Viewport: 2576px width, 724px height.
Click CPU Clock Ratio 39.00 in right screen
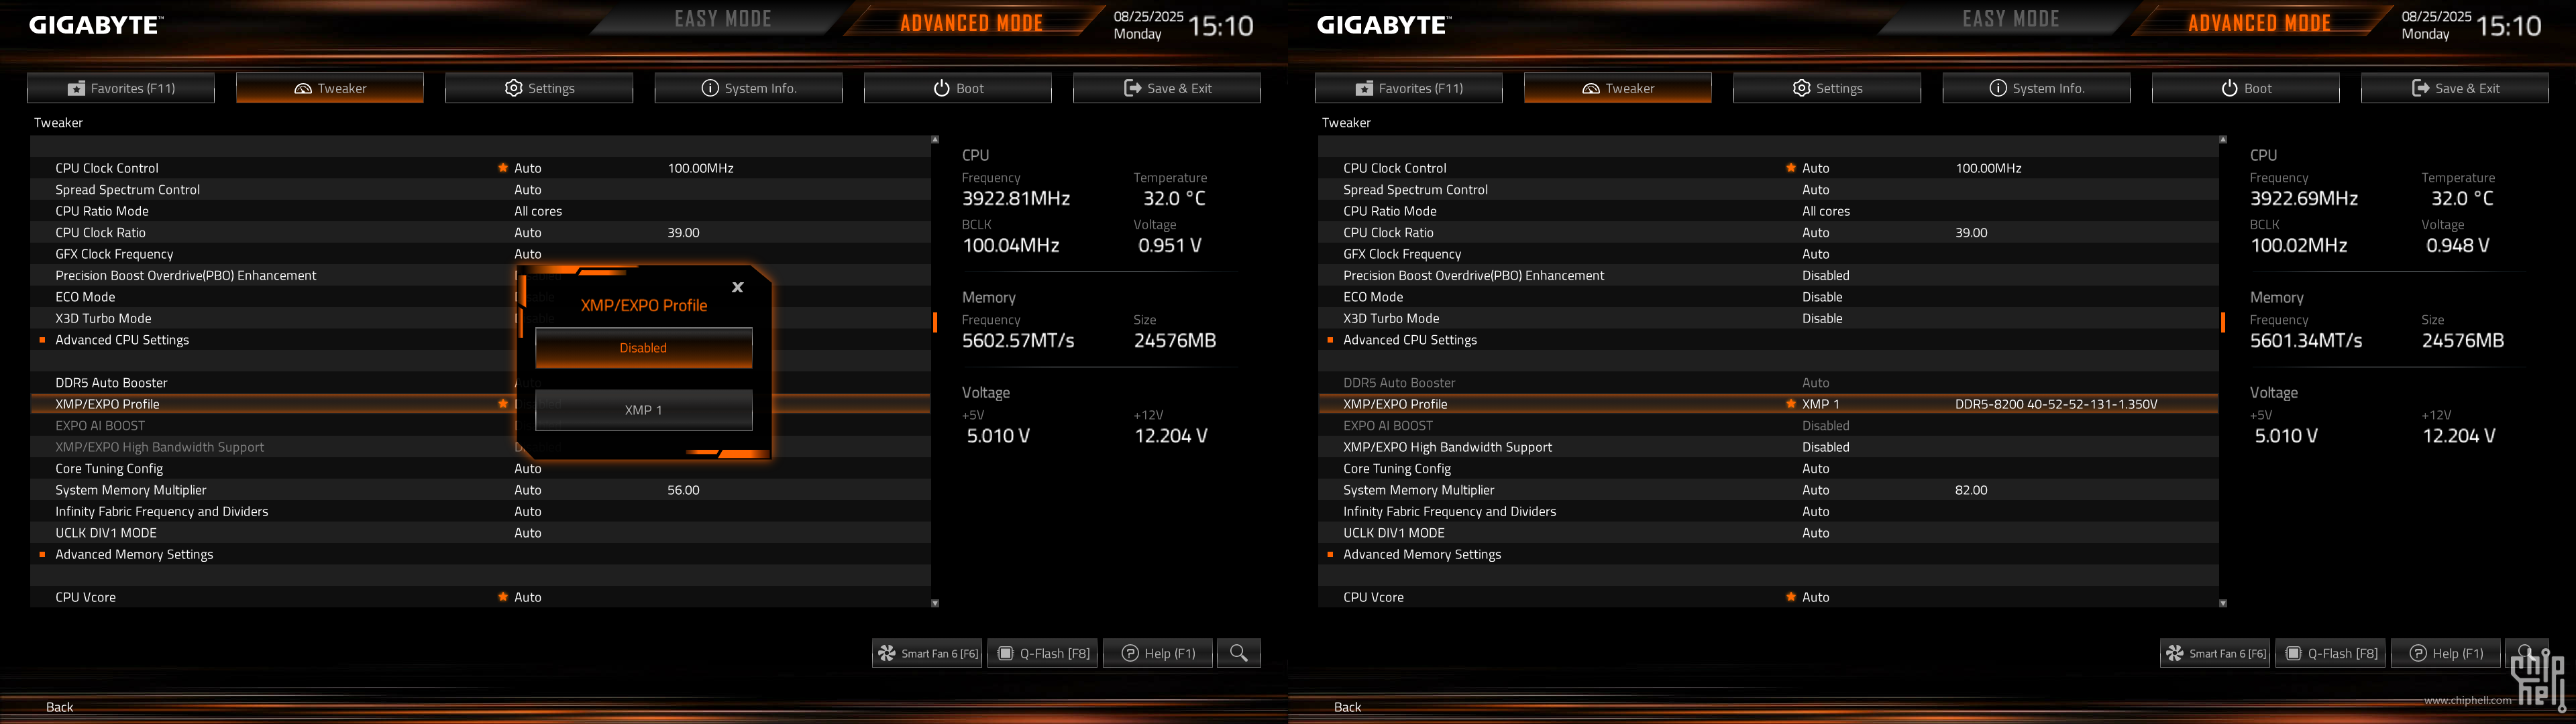coord(1971,232)
